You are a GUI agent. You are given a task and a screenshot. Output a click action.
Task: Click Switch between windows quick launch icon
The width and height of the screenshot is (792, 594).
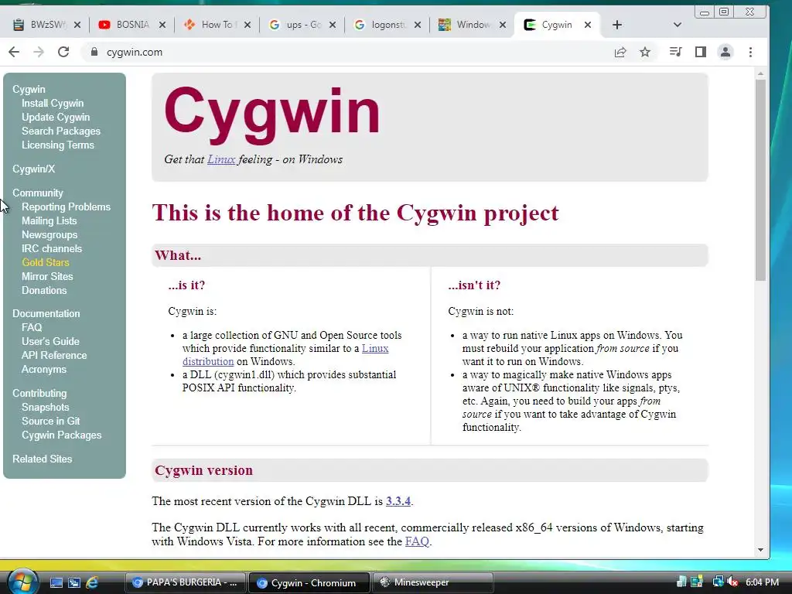[74, 583]
